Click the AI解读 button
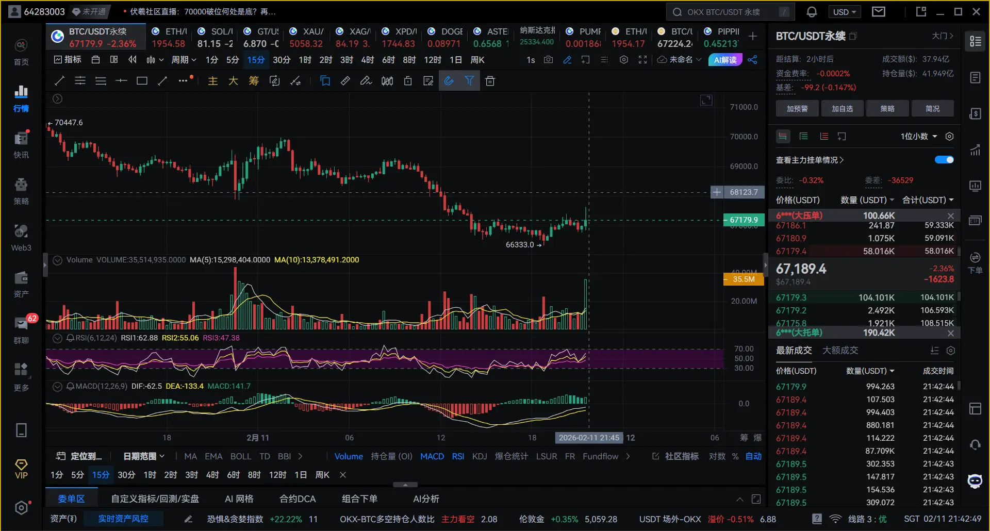Screen dimensions: 990x531 pos(725,60)
